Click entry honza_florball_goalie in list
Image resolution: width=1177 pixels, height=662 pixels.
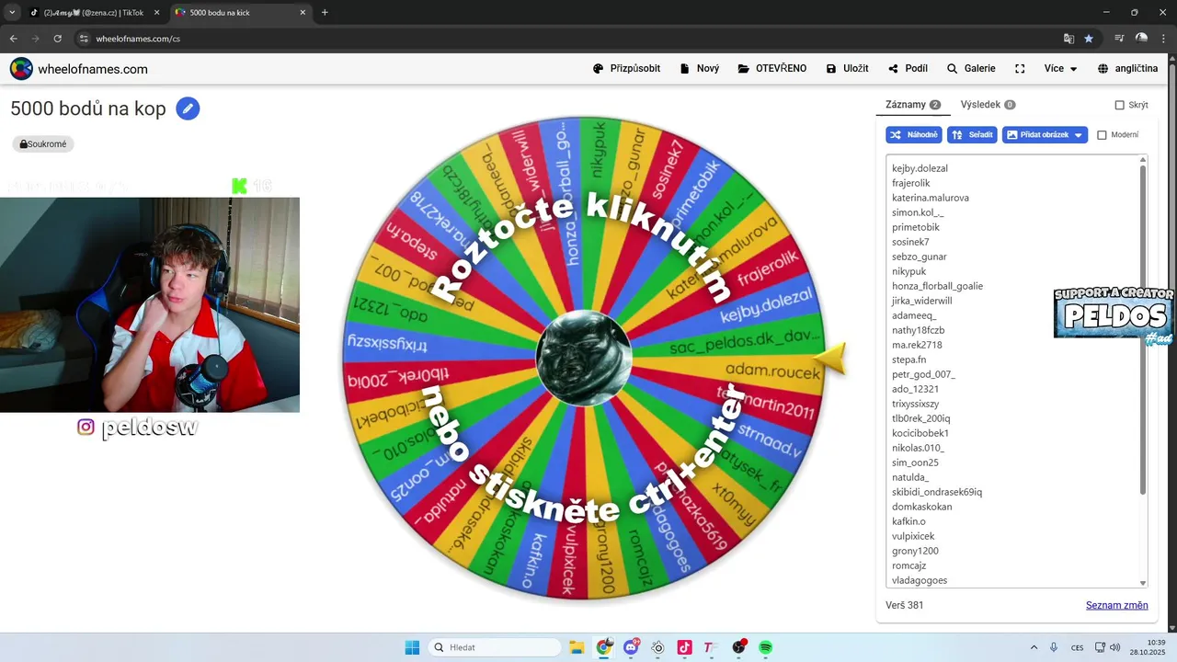(x=937, y=286)
